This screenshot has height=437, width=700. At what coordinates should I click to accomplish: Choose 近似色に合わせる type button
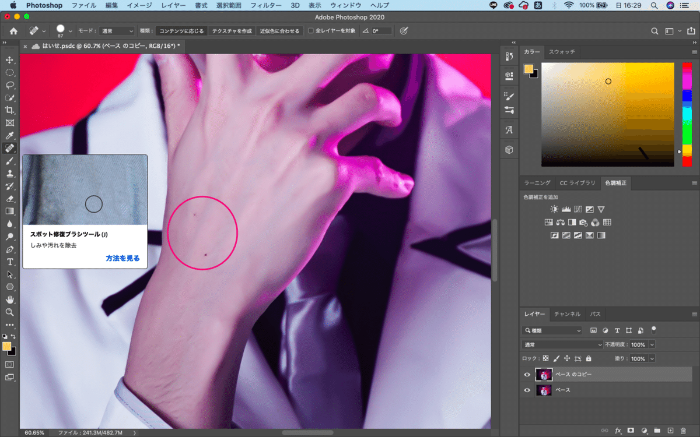click(x=279, y=31)
